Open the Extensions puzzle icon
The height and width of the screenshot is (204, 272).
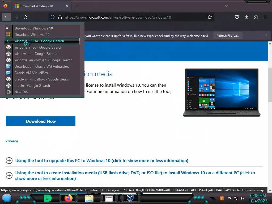[x=256, y=17]
